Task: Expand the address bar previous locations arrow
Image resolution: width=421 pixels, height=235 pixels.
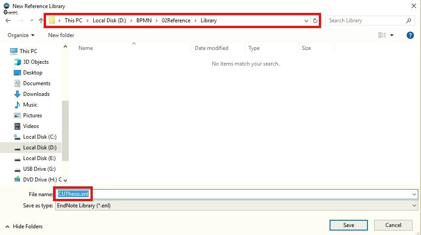Action: coord(306,21)
